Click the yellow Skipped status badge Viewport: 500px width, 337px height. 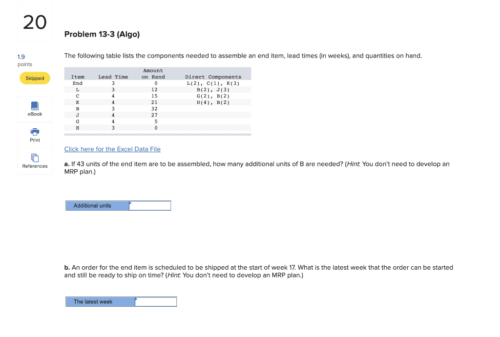click(x=34, y=78)
